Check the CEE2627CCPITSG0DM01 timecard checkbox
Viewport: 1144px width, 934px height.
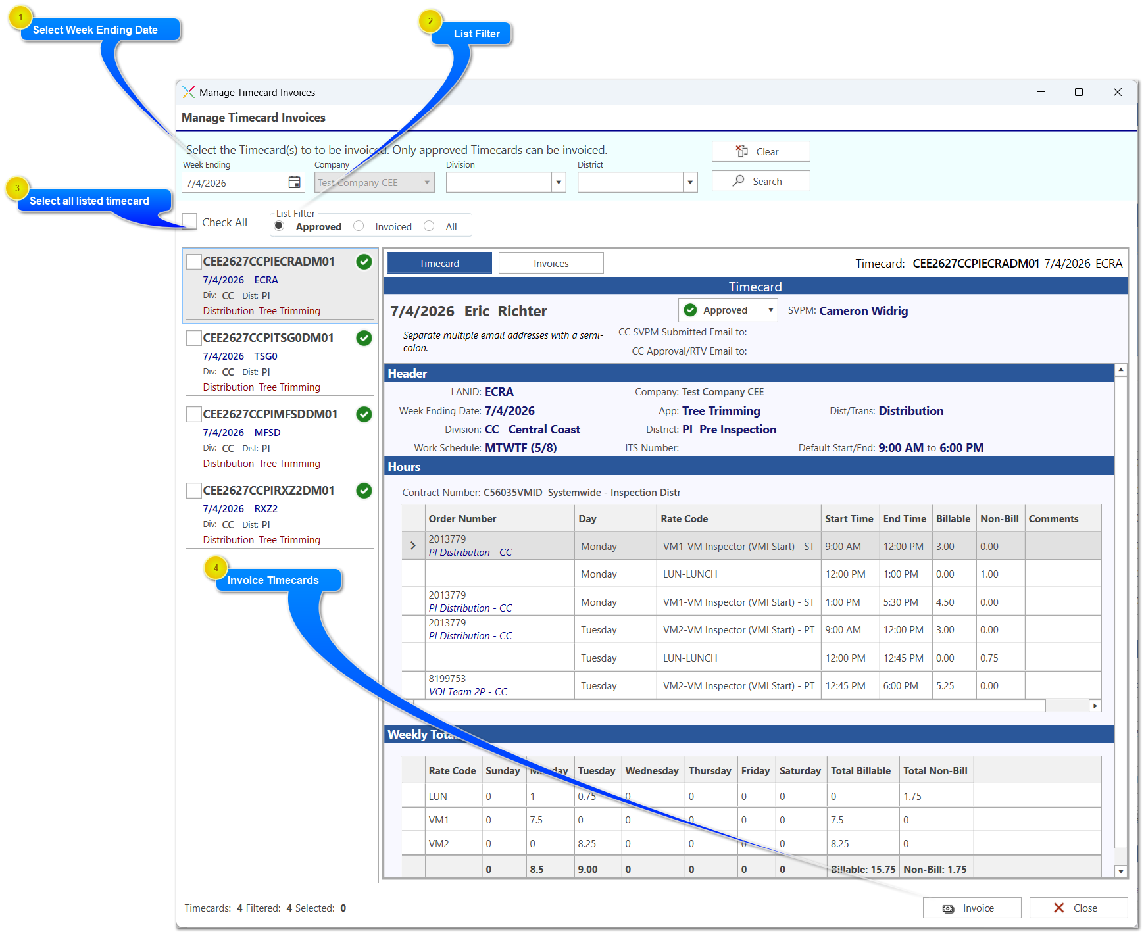click(194, 338)
